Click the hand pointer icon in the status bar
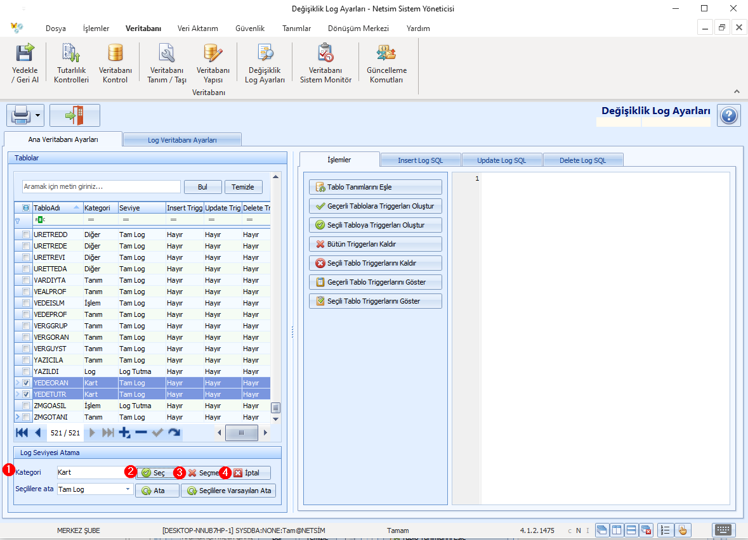748x540 pixels. (683, 530)
